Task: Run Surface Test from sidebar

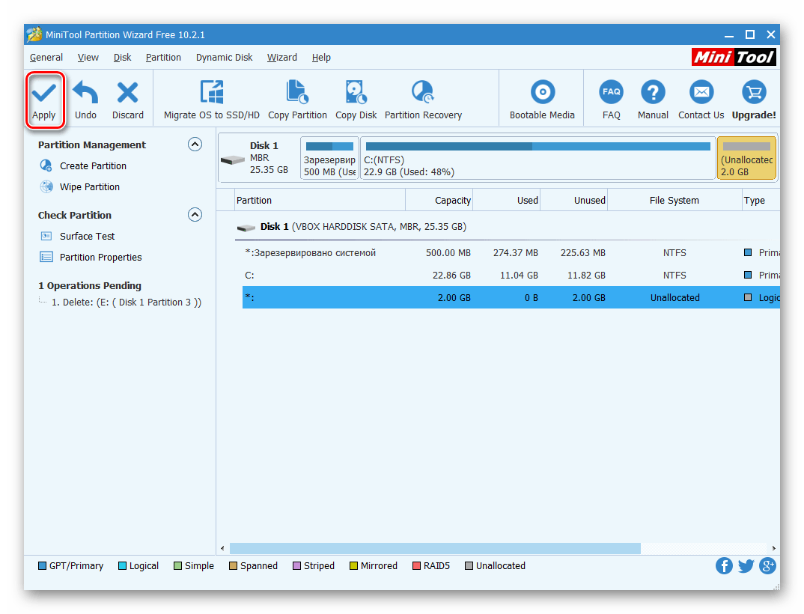Action: pos(87,237)
